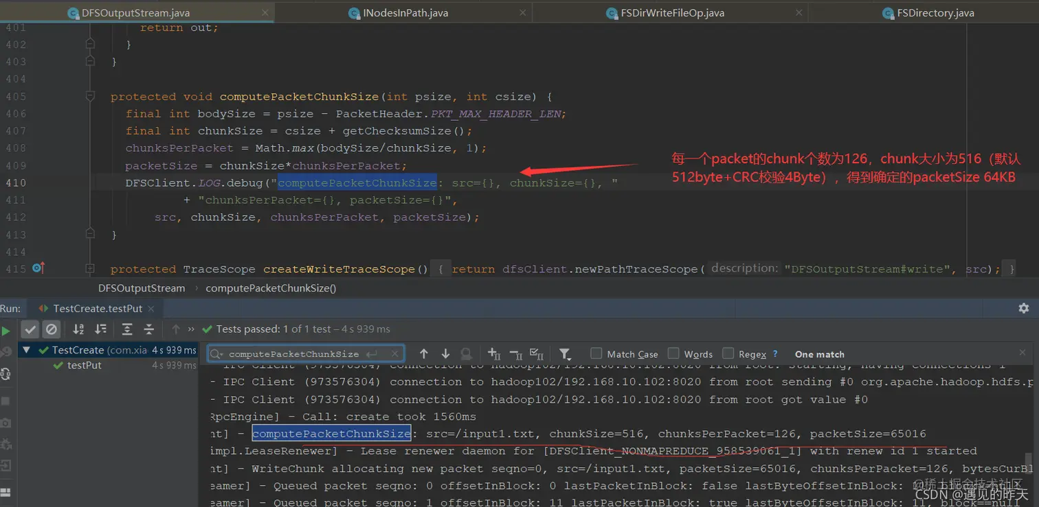Enable the Match Case checkbox
Viewport: 1039px width, 507px height.
[x=596, y=353]
